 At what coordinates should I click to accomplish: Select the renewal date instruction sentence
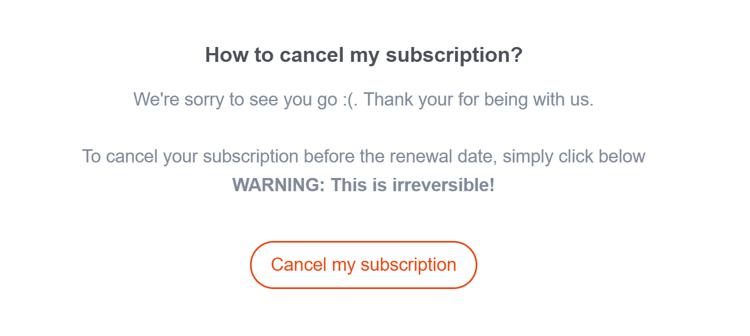363,156
